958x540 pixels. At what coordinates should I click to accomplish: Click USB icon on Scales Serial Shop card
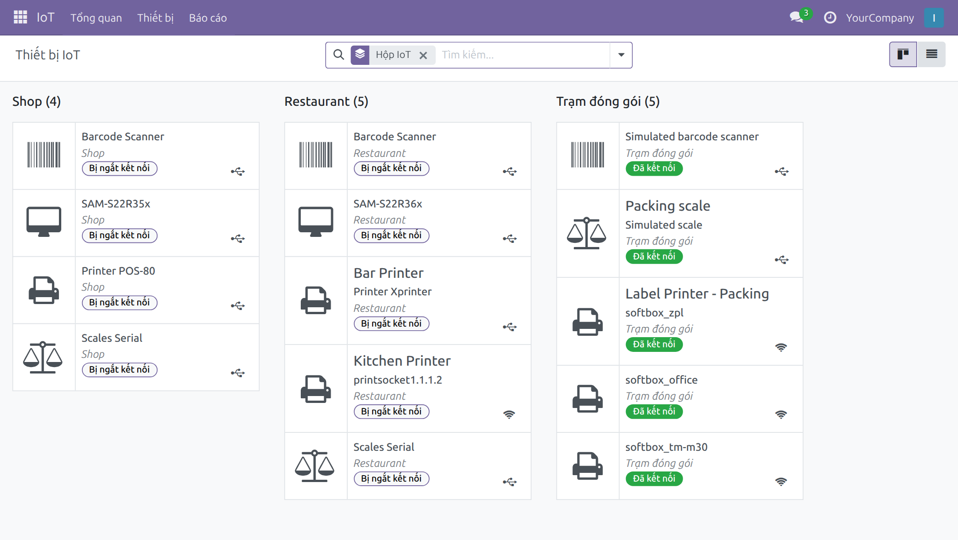point(238,373)
